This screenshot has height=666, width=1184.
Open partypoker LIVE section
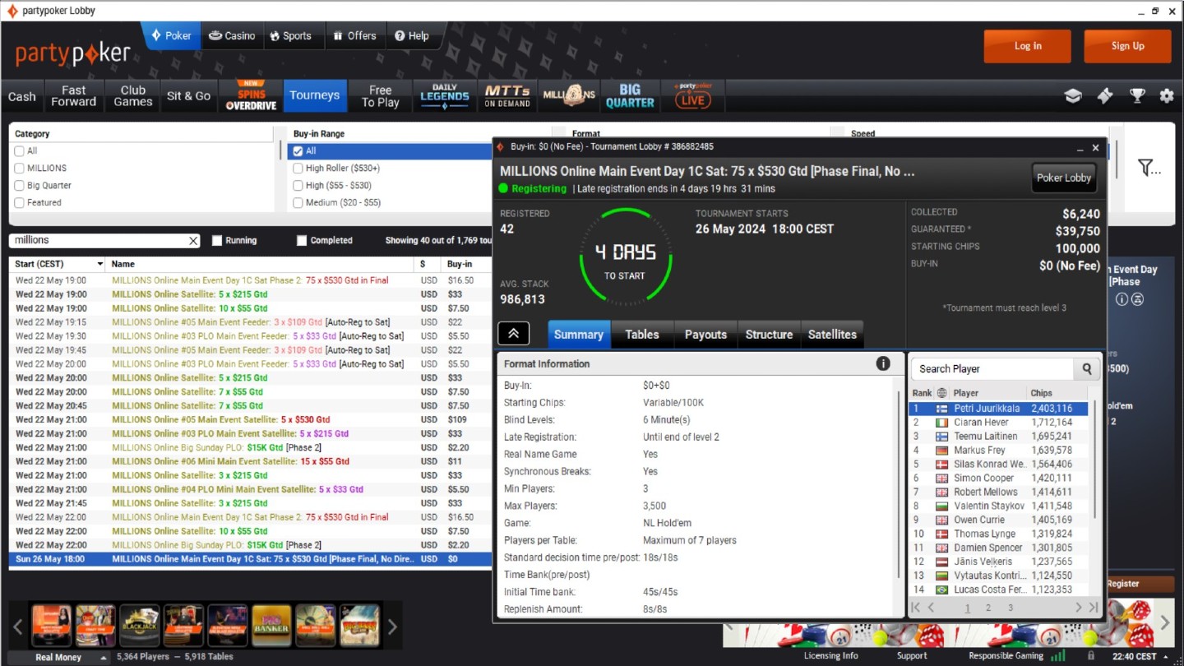[x=692, y=95]
